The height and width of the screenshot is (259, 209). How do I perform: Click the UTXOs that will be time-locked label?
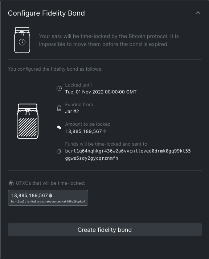click(50, 183)
